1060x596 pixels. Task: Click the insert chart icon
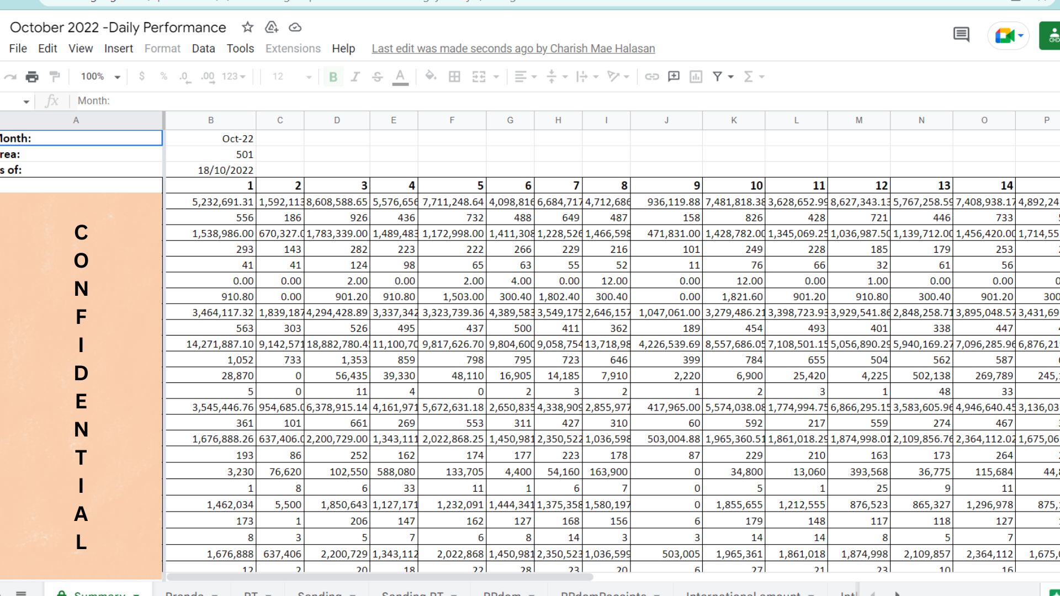point(696,77)
